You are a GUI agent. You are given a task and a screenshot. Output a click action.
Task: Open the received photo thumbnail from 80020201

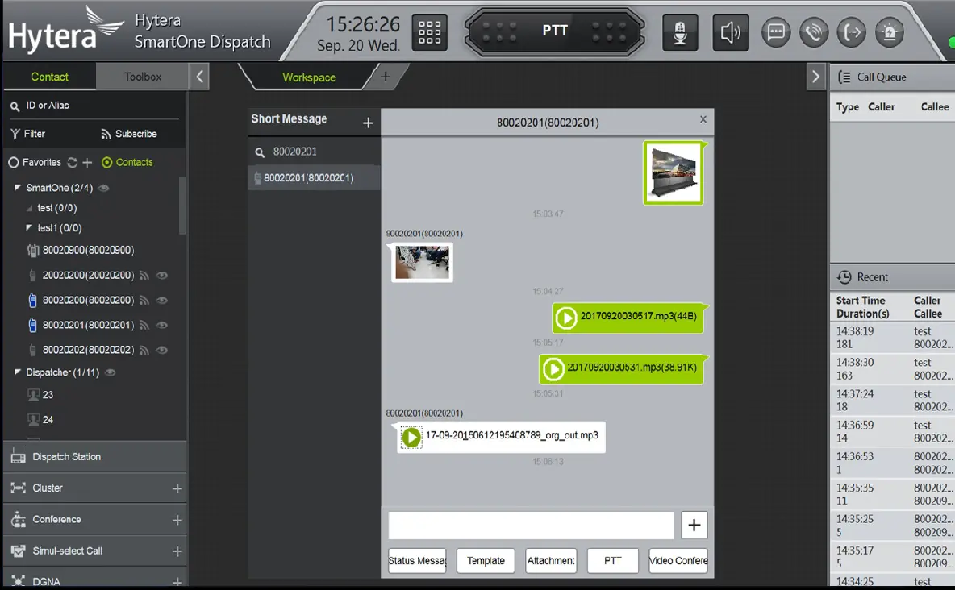[x=422, y=262]
